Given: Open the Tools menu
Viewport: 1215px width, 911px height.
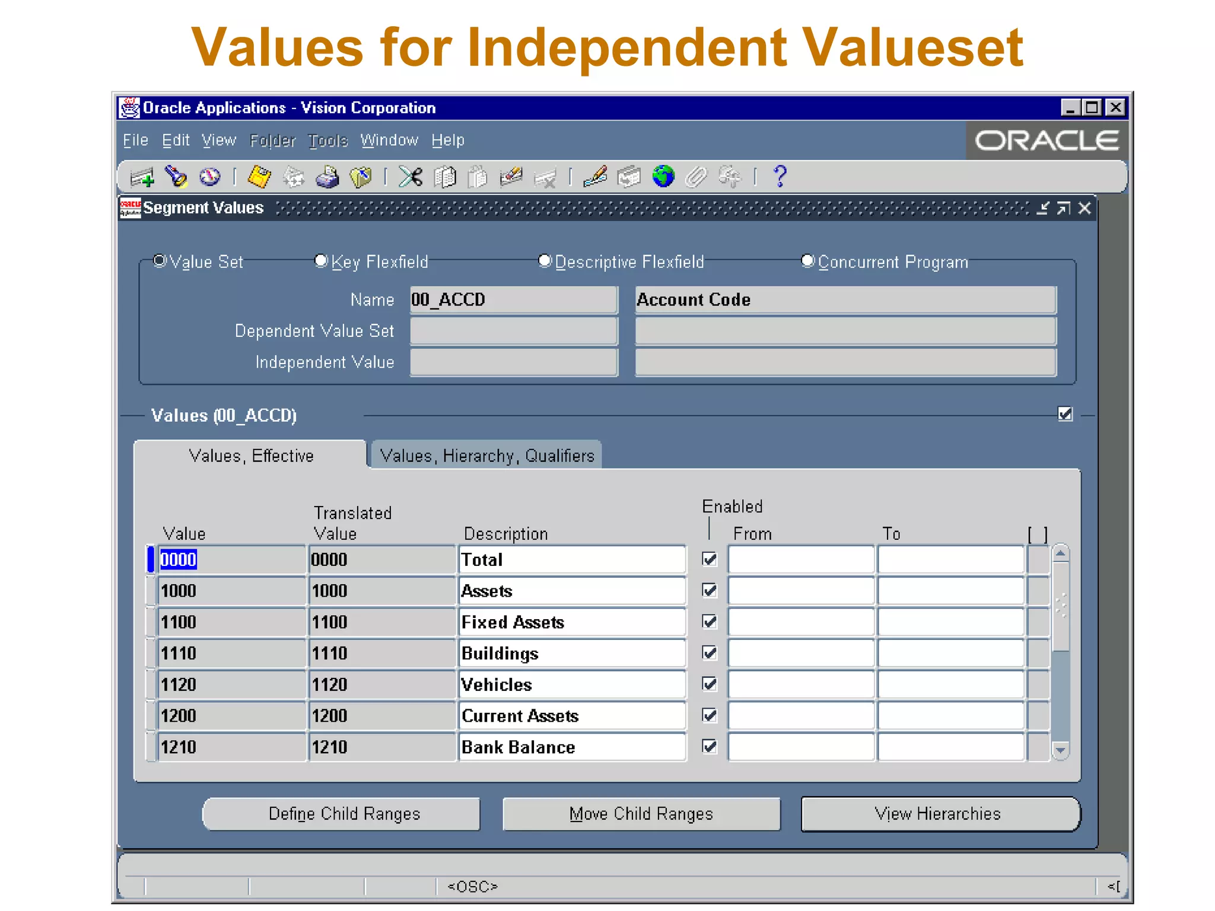Looking at the screenshot, I should point(328,141).
